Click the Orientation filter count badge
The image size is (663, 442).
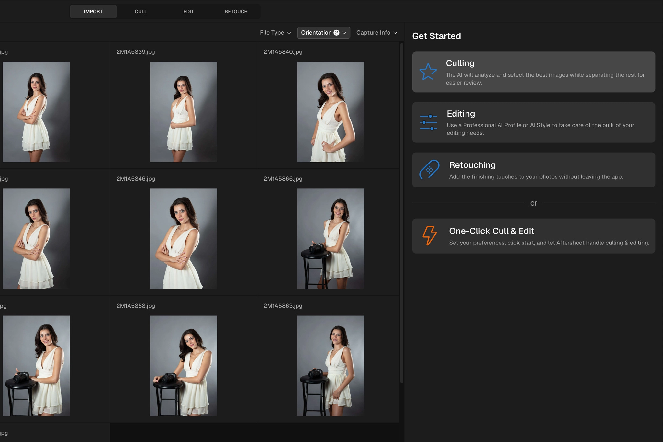[336, 33]
